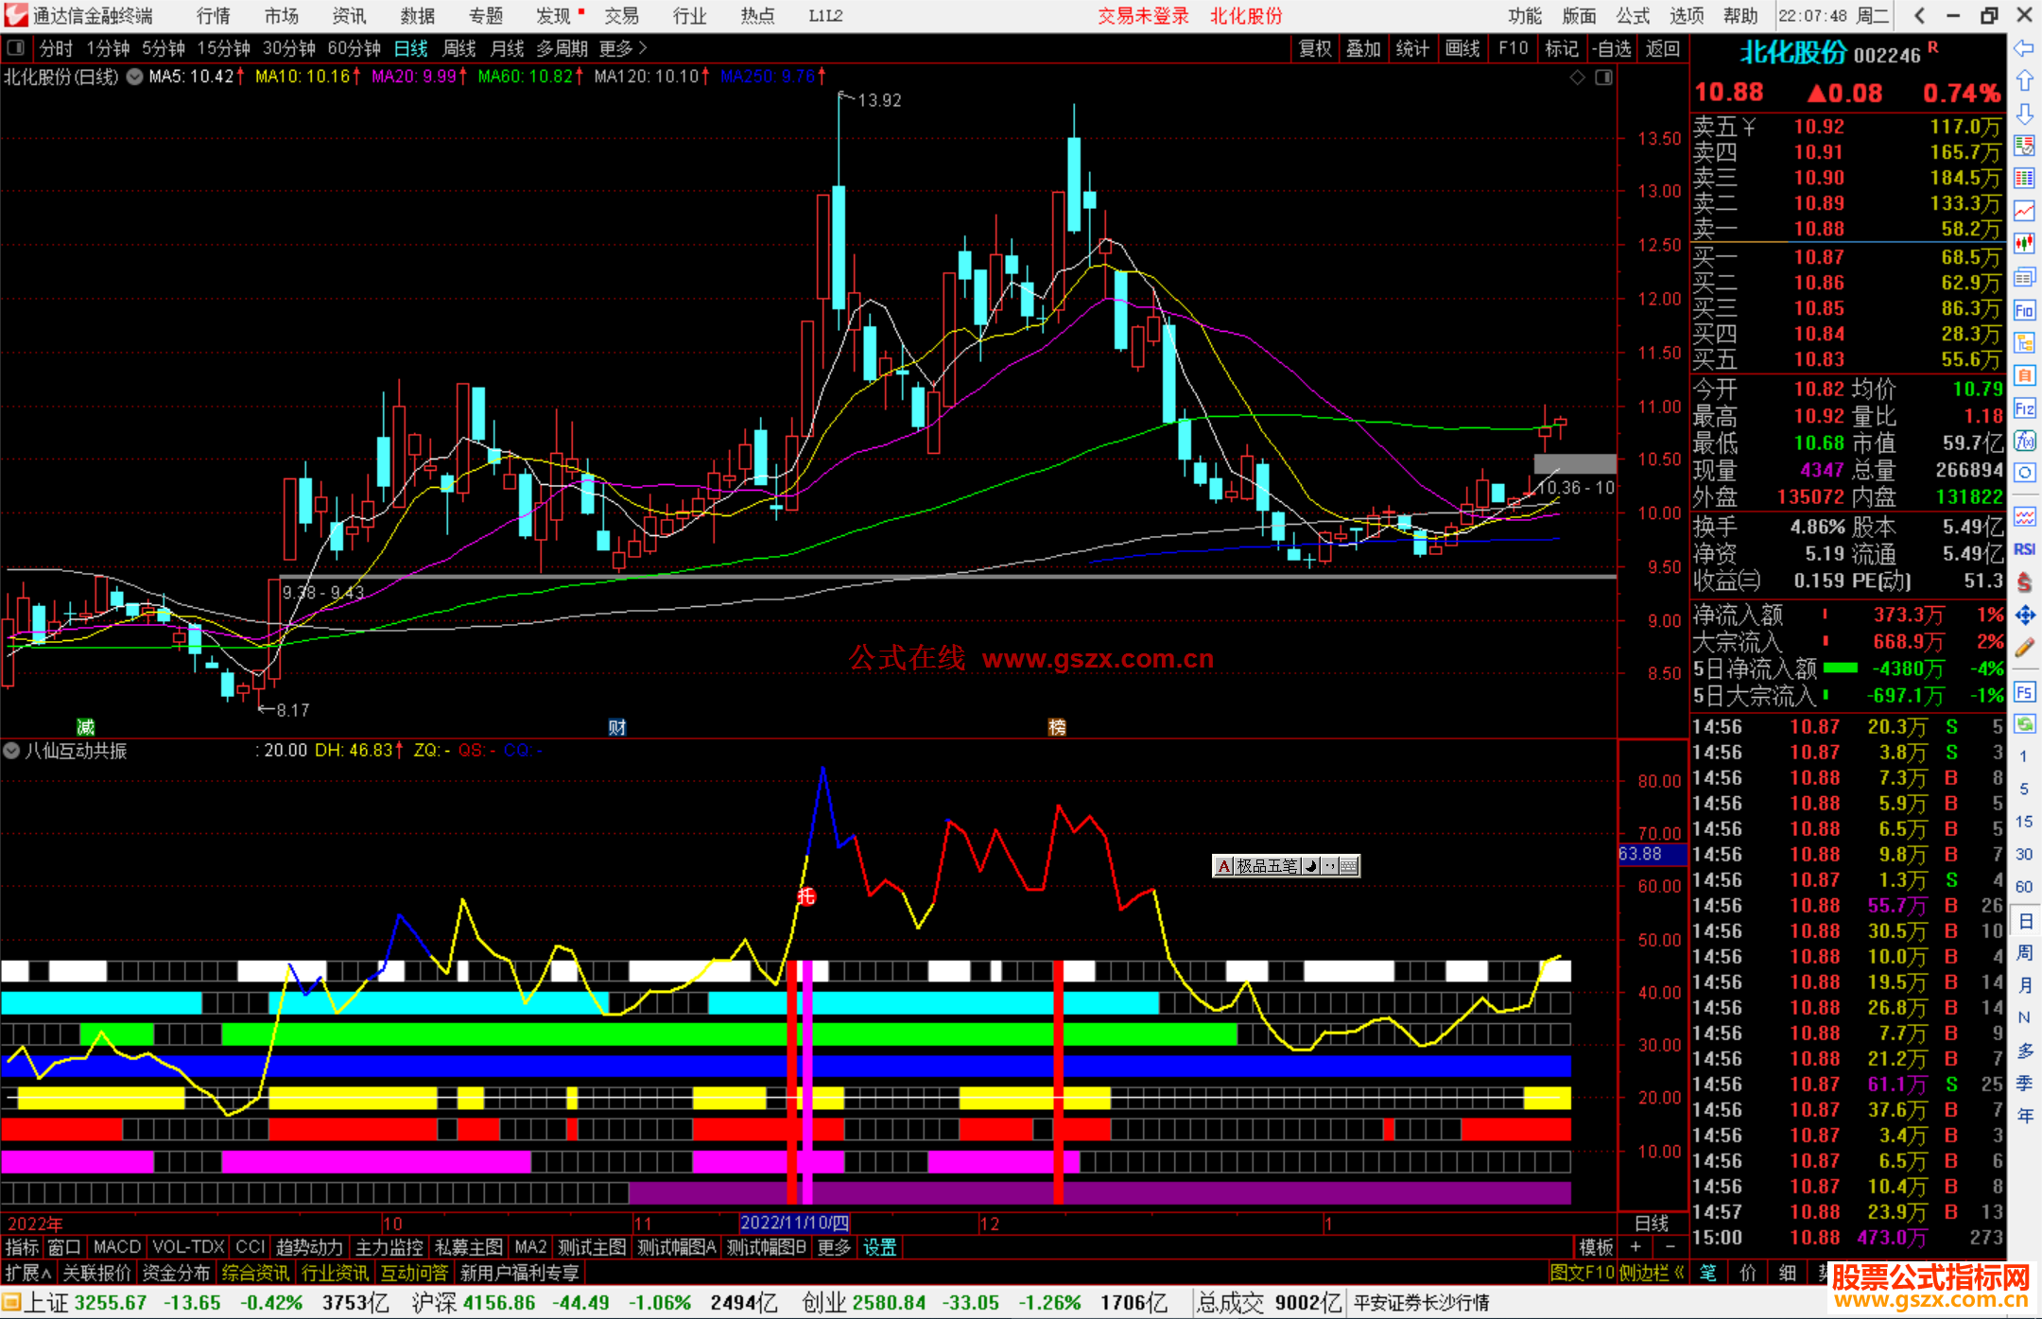2042x1319 pixels.
Task: Click the RSI indicator sidebar icon
Action: pyautogui.click(x=2024, y=549)
